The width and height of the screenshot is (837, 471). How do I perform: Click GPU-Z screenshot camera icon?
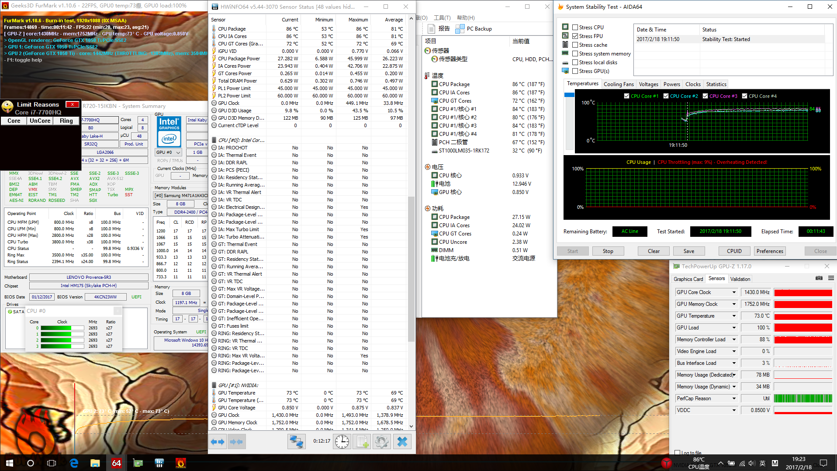[819, 278]
